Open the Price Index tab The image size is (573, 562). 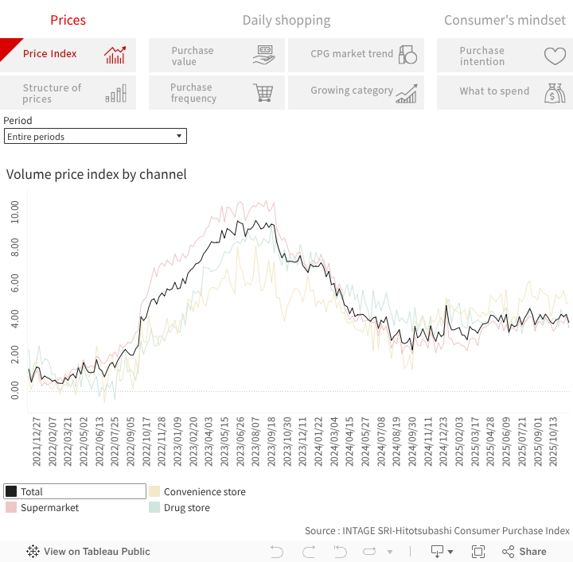click(68, 55)
